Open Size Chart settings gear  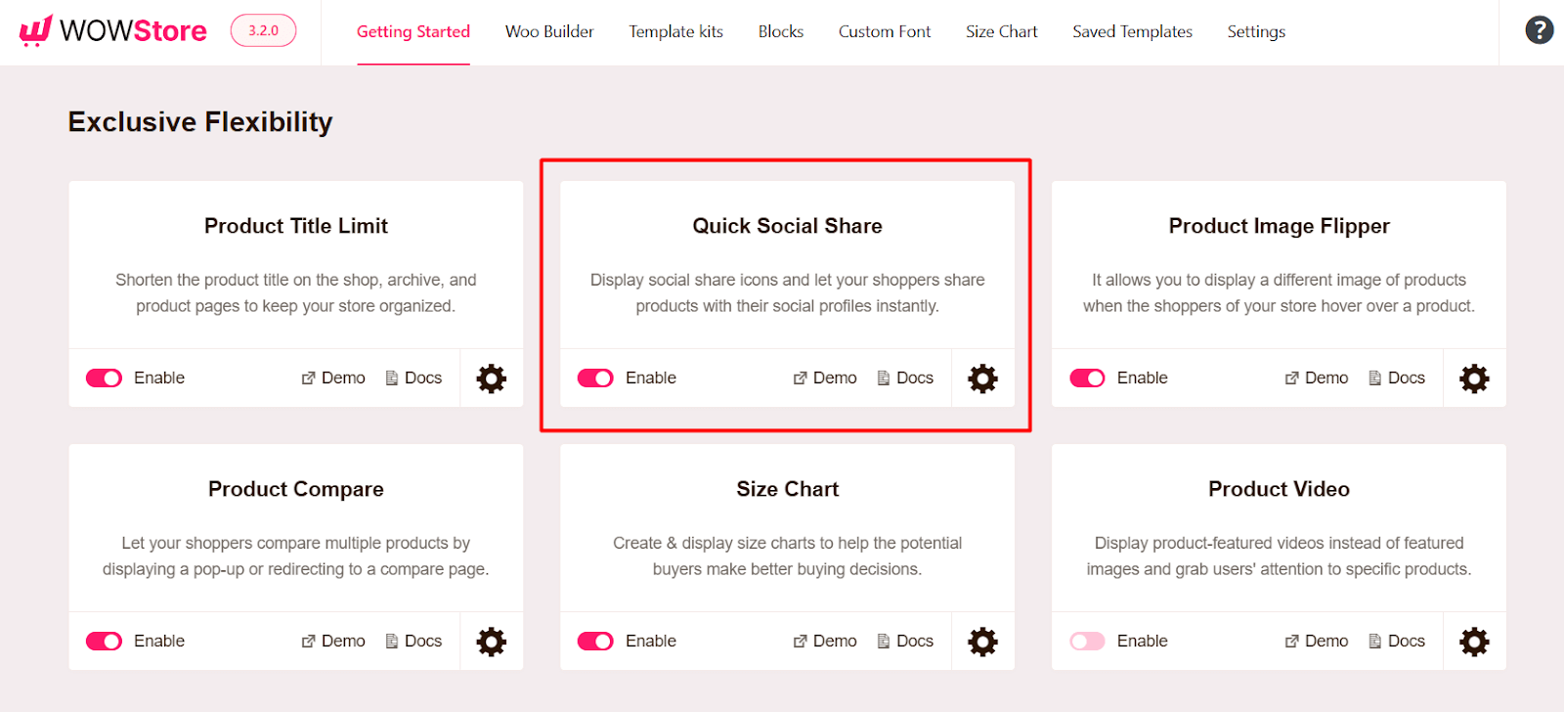(x=982, y=642)
